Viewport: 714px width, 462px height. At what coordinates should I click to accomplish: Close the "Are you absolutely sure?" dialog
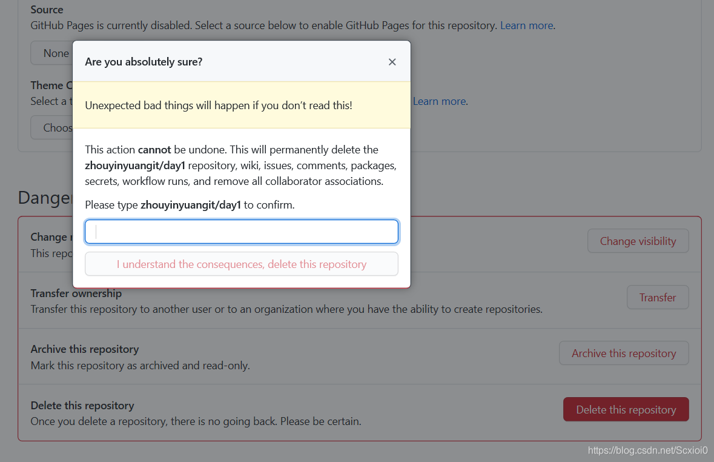(x=392, y=62)
